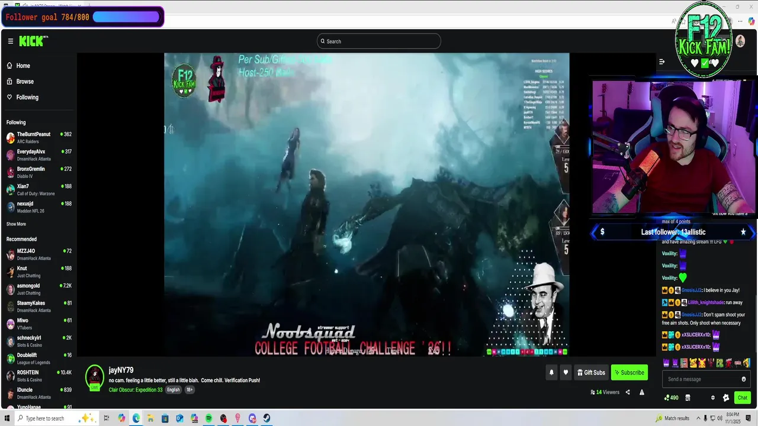Open EverydayAlvx channel

[x=38, y=155]
